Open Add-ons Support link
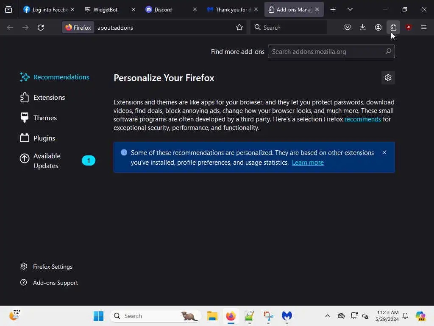 [49, 282]
